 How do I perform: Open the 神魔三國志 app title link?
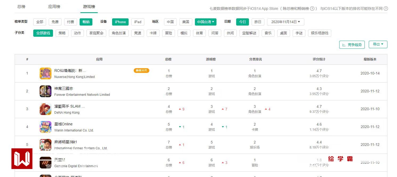[64, 88]
